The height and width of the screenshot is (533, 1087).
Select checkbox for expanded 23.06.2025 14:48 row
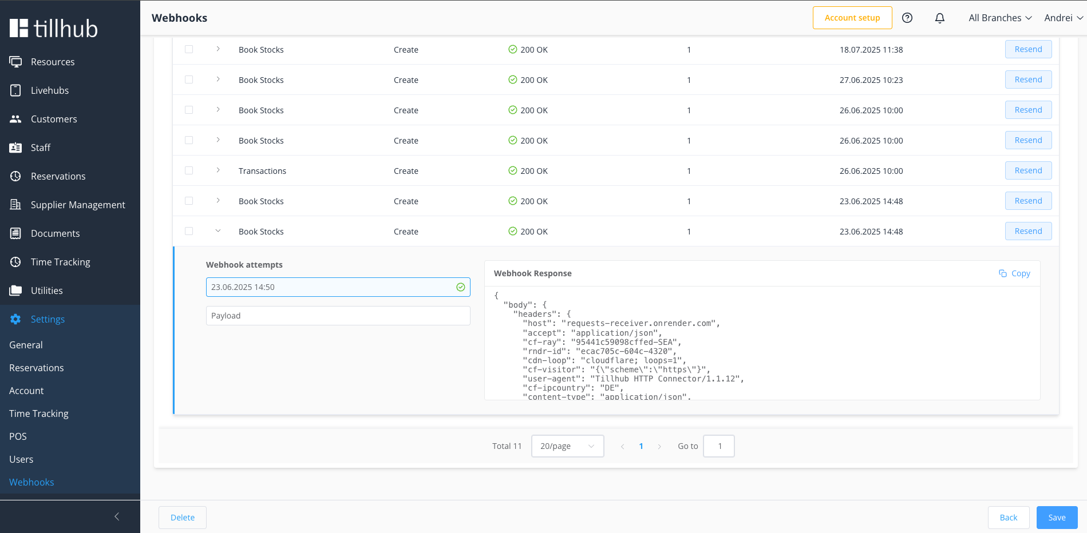(x=189, y=231)
